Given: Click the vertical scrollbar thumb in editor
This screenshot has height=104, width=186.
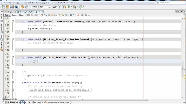Looking at the screenshot, I should 182,69.
